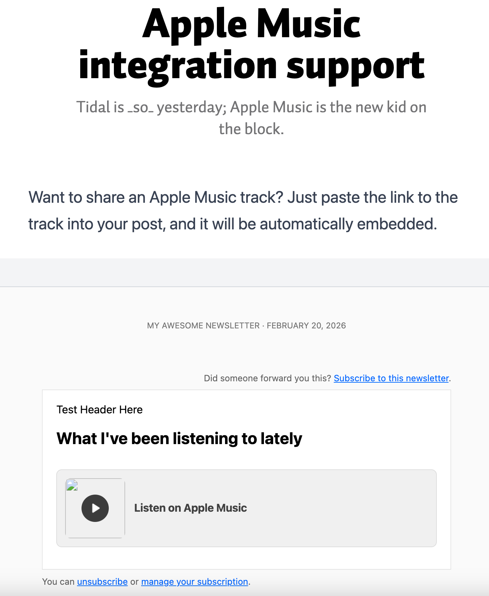Click the broken image icon on the artwork
This screenshot has height=596, width=489.
[x=72, y=485]
